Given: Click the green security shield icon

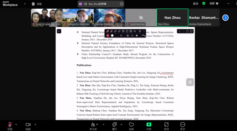Looking at the screenshot, I should pos(204,4).
